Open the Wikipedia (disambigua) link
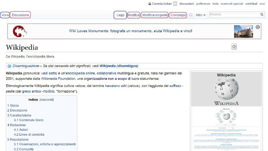Image resolution: width=268 pixels, height=151 pixels. tap(119, 66)
